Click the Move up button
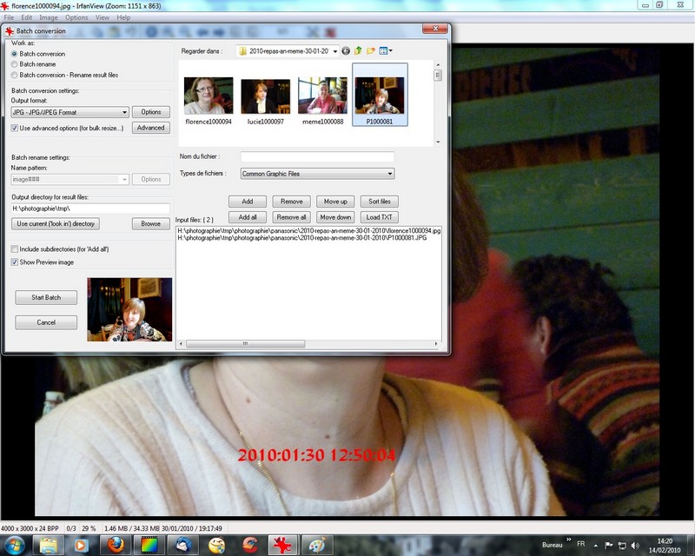Screen dimensions: 695x556 coord(335,202)
